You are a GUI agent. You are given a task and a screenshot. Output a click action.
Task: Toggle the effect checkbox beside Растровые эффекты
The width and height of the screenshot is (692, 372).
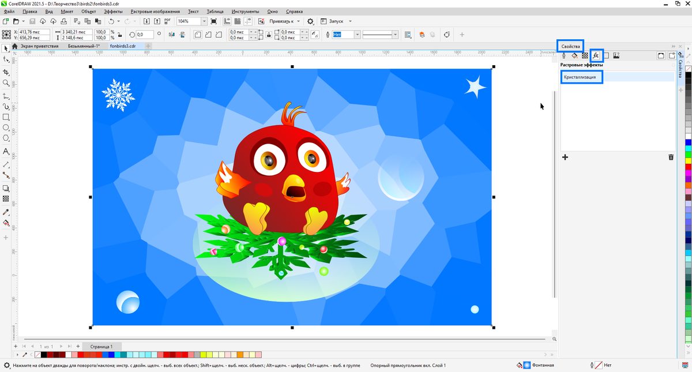click(x=674, y=65)
